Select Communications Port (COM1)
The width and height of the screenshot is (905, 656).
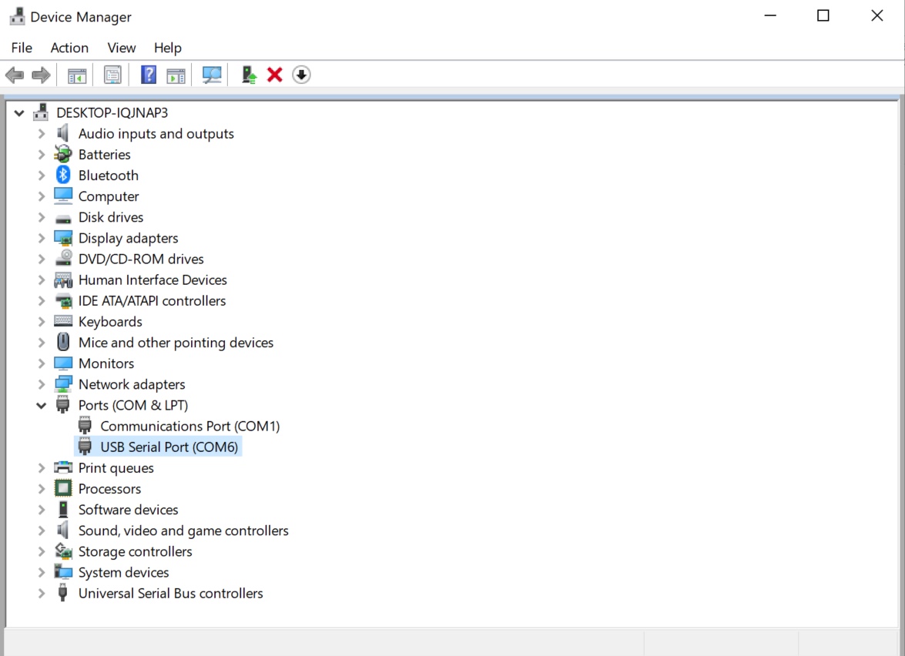pos(189,426)
